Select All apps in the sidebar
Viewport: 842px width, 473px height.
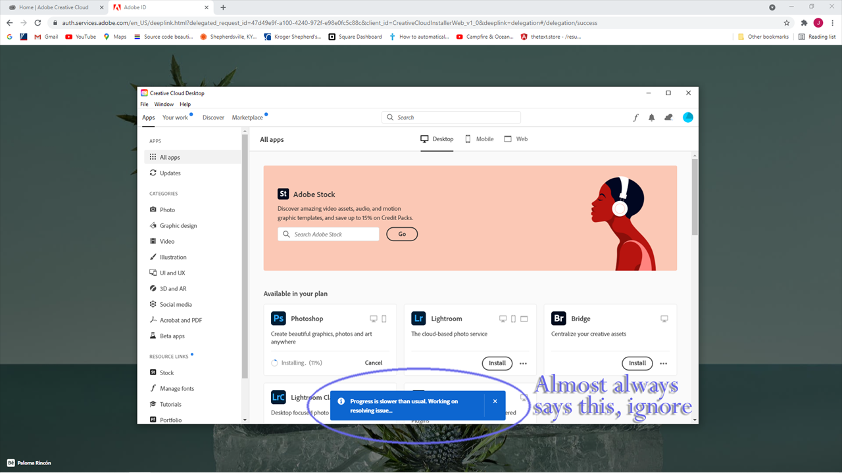[x=193, y=157]
